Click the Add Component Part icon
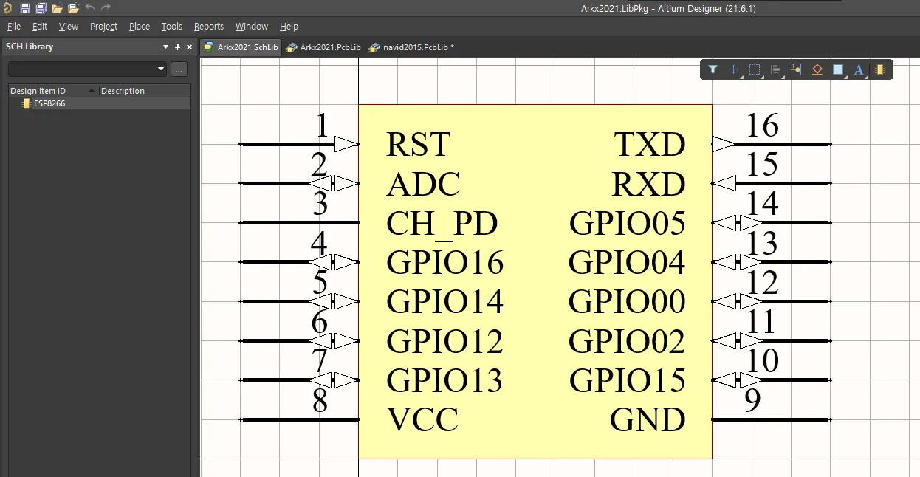Screen dimensions: 920x477 tap(879, 69)
